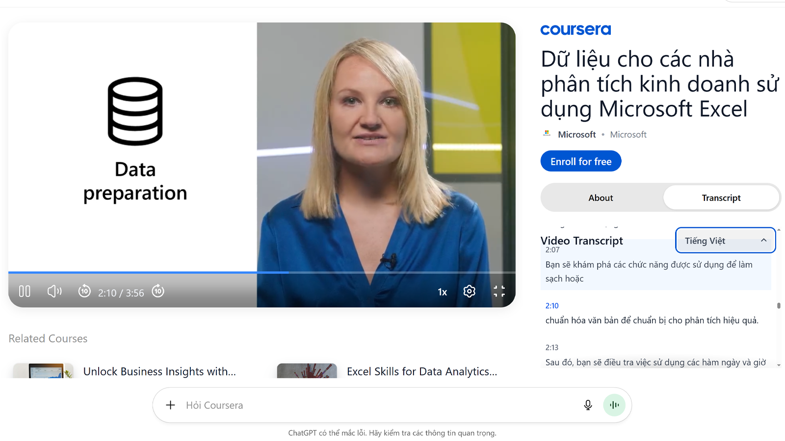The image size is (785, 441).
Task: Open the Coursera logo
Action: pyautogui.click(x=576, y=30)
